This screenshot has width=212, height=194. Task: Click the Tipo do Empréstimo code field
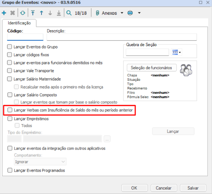[x=14, y=139]
